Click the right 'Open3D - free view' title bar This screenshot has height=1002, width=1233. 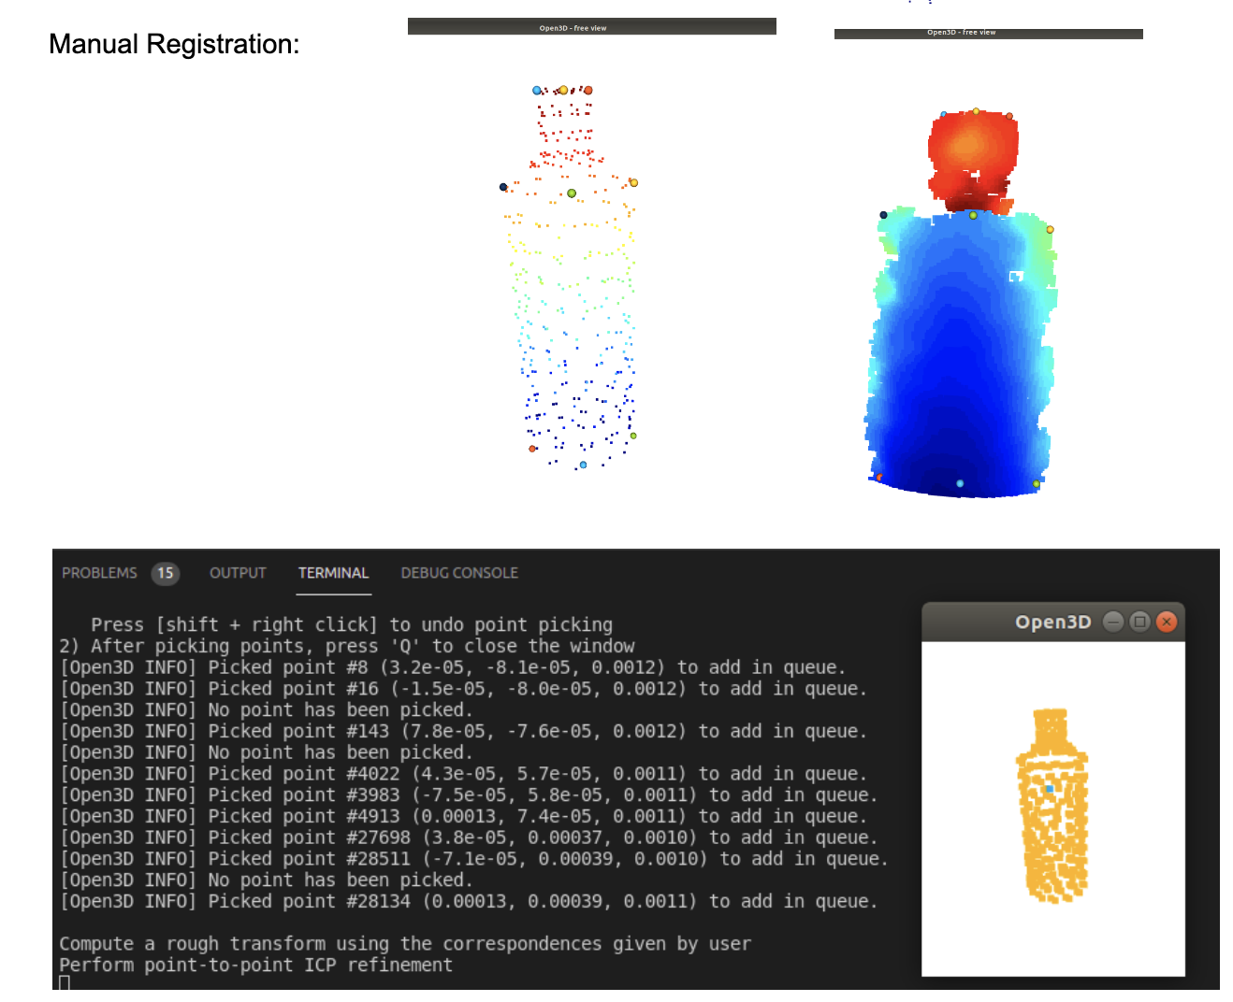[x=987, y=32]
